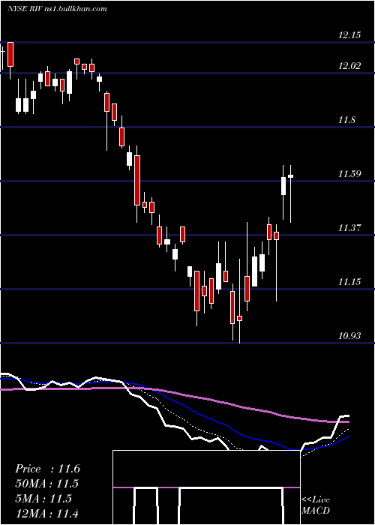The width and height of the screenshot is (375, 525).
Task: Select the 12.15 price level label
Action: [x=349, y=34]
